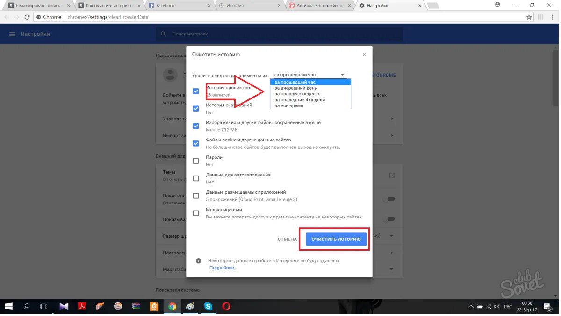Bookmark this page with the star icon
This screenshot has width=561, height=316.
529,17
